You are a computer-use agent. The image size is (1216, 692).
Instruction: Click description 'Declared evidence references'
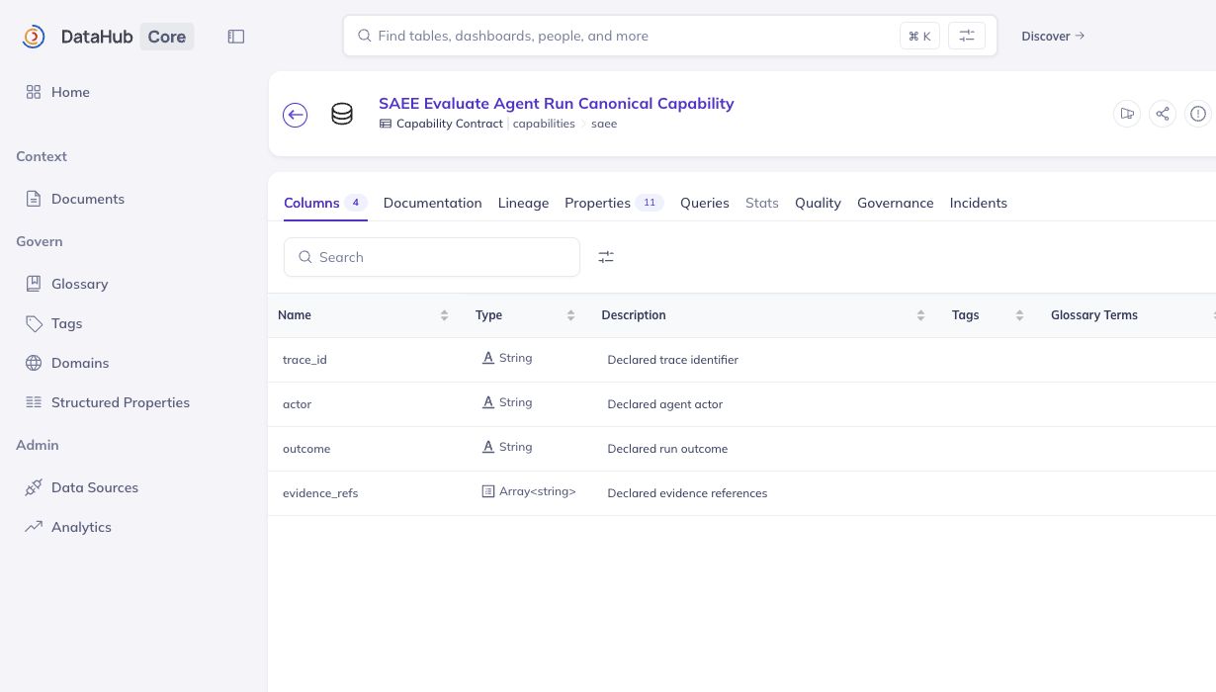point(687,493)
